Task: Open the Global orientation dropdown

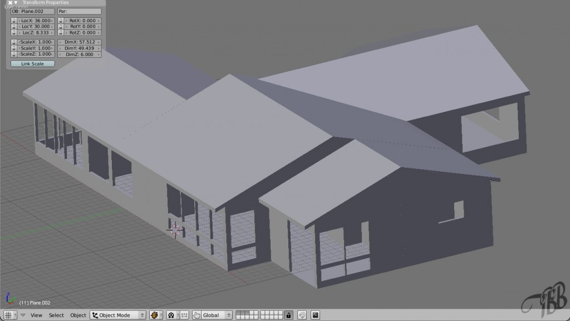Action: [x=217, y=315]
